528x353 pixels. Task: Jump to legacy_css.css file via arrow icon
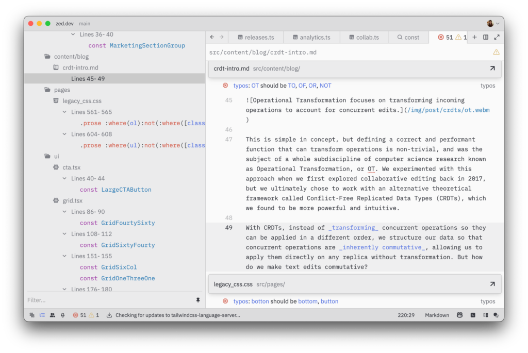492,284
